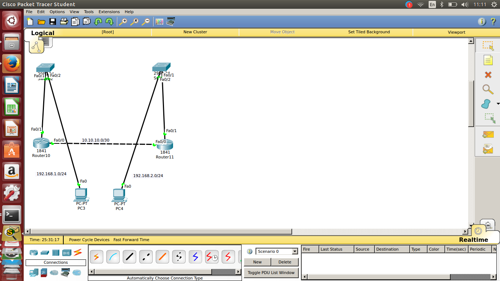This screenshot has height=281, width=500.
Task: Select the copper straight-through cable
Action: [x=129, y=256]
